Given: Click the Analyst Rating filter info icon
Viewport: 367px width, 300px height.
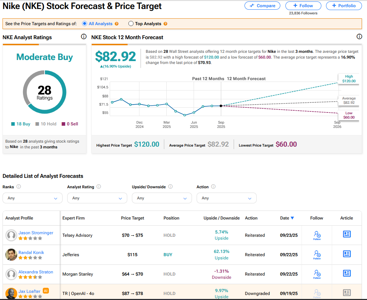Looking at the screenshot, I should 99,186.
